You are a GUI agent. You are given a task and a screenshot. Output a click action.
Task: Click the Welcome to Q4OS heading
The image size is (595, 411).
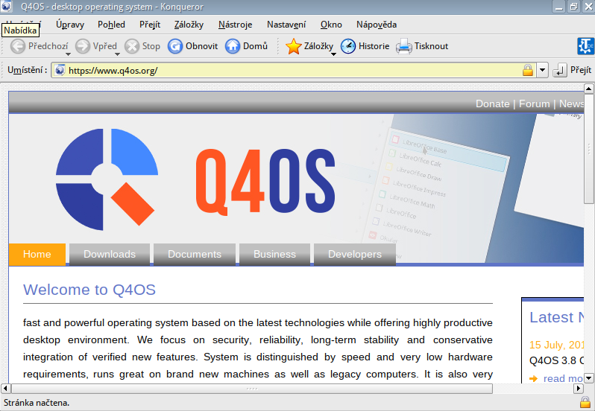(x=89, y=290)
